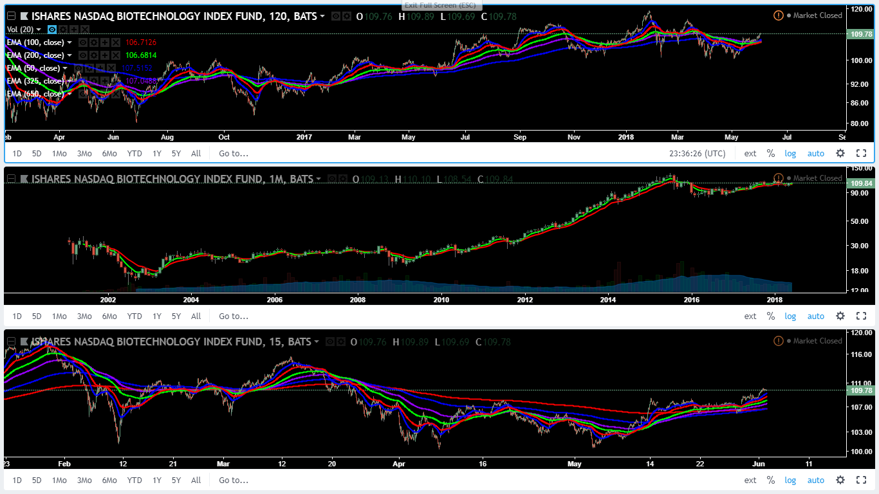Open chart properties gear below the 120 chart
Image resolution: width=879 pixels, height=494 pixels.
[x=840, y=153]
